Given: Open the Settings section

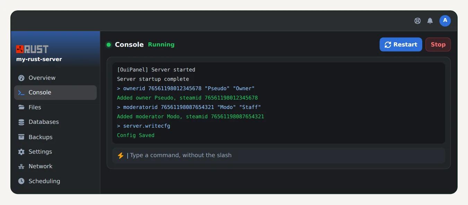Looking at the screenshot, I should pos(55,152).
